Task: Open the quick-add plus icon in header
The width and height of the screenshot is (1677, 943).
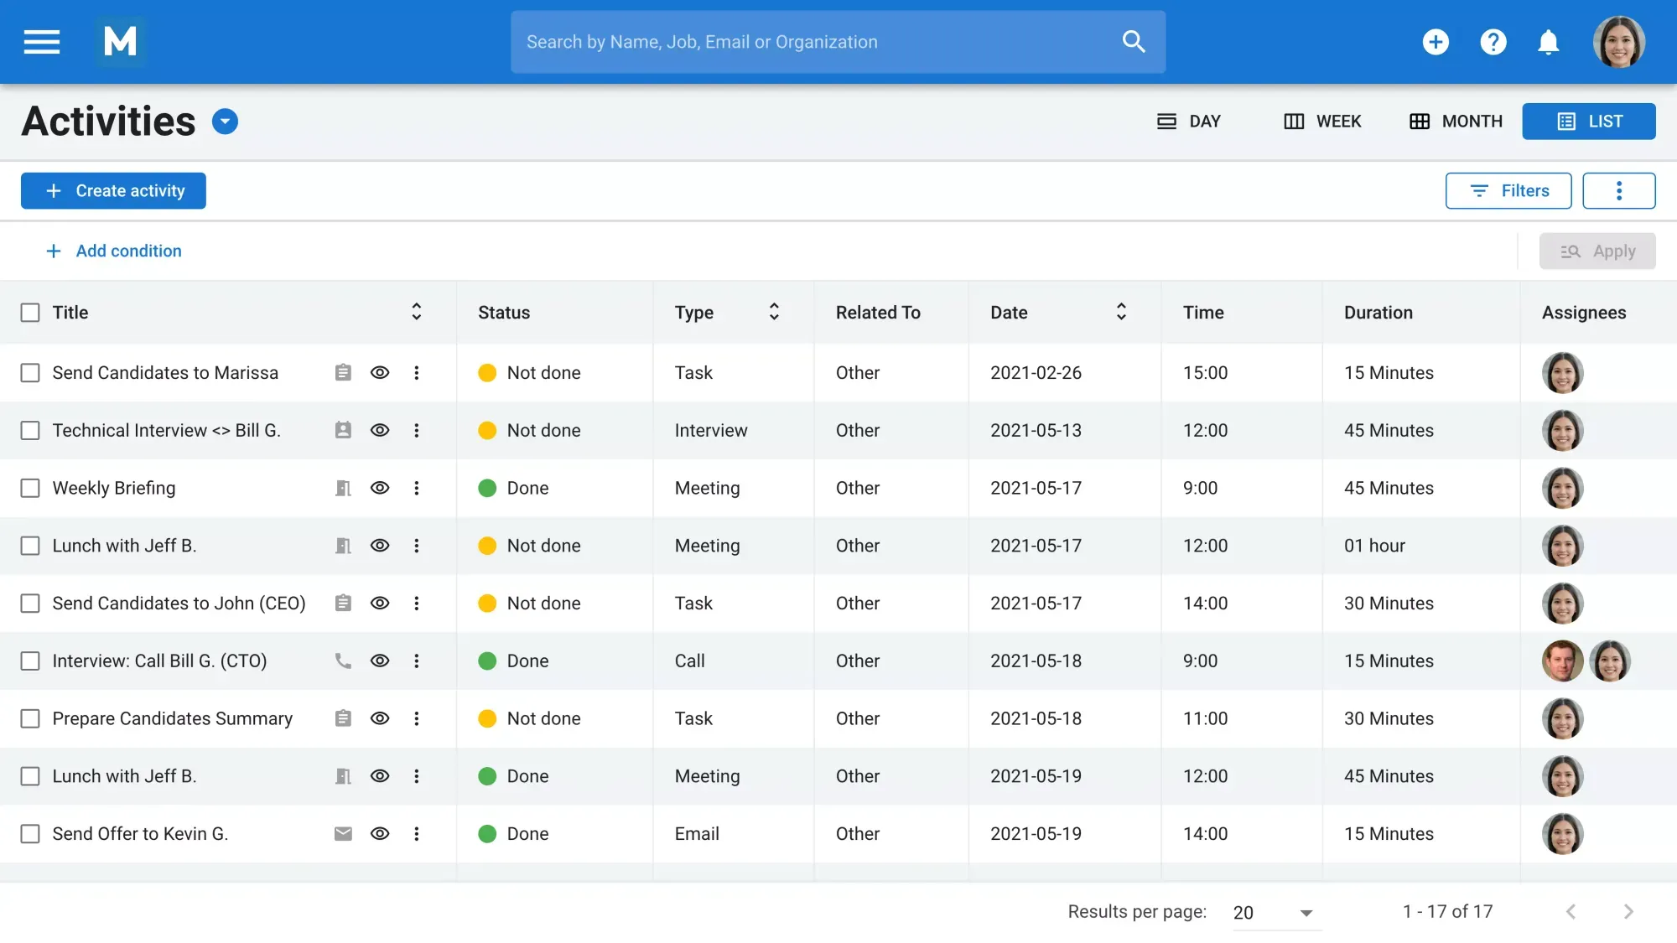Action: (x=1436, y=42)
